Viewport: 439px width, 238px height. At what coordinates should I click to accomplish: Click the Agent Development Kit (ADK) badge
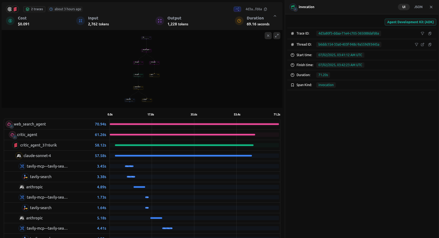[410, 22]
